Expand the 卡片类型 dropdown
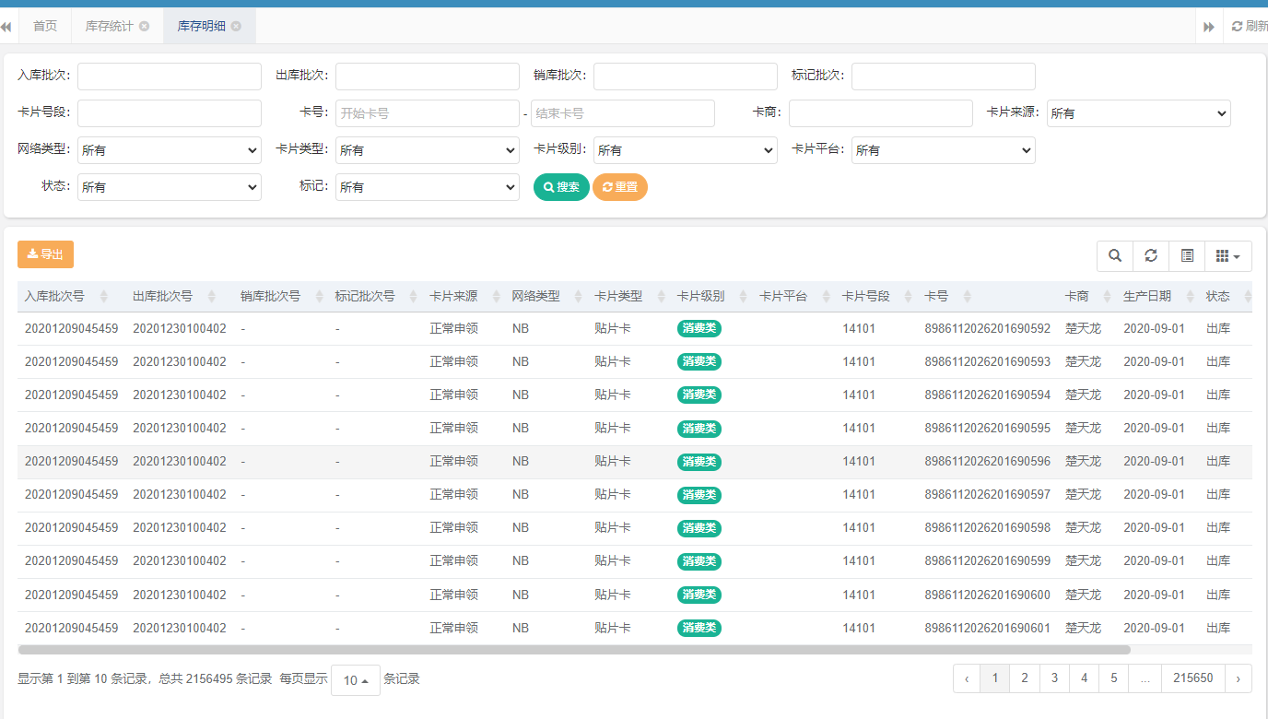The image size is (1268, 719). (x=428, y=150)
